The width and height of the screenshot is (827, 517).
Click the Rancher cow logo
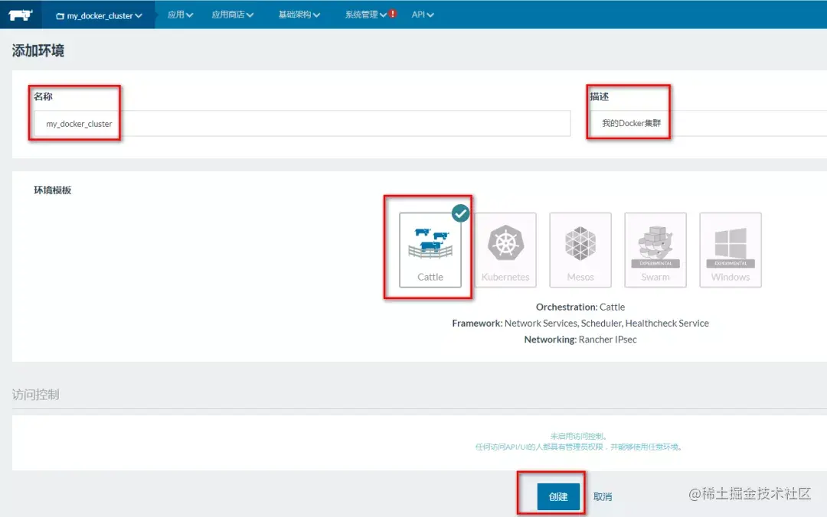click(21, 15)
